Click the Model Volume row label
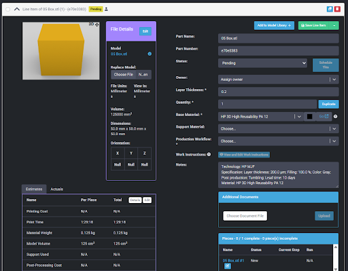348x271 pixels. tap(38, 244)
